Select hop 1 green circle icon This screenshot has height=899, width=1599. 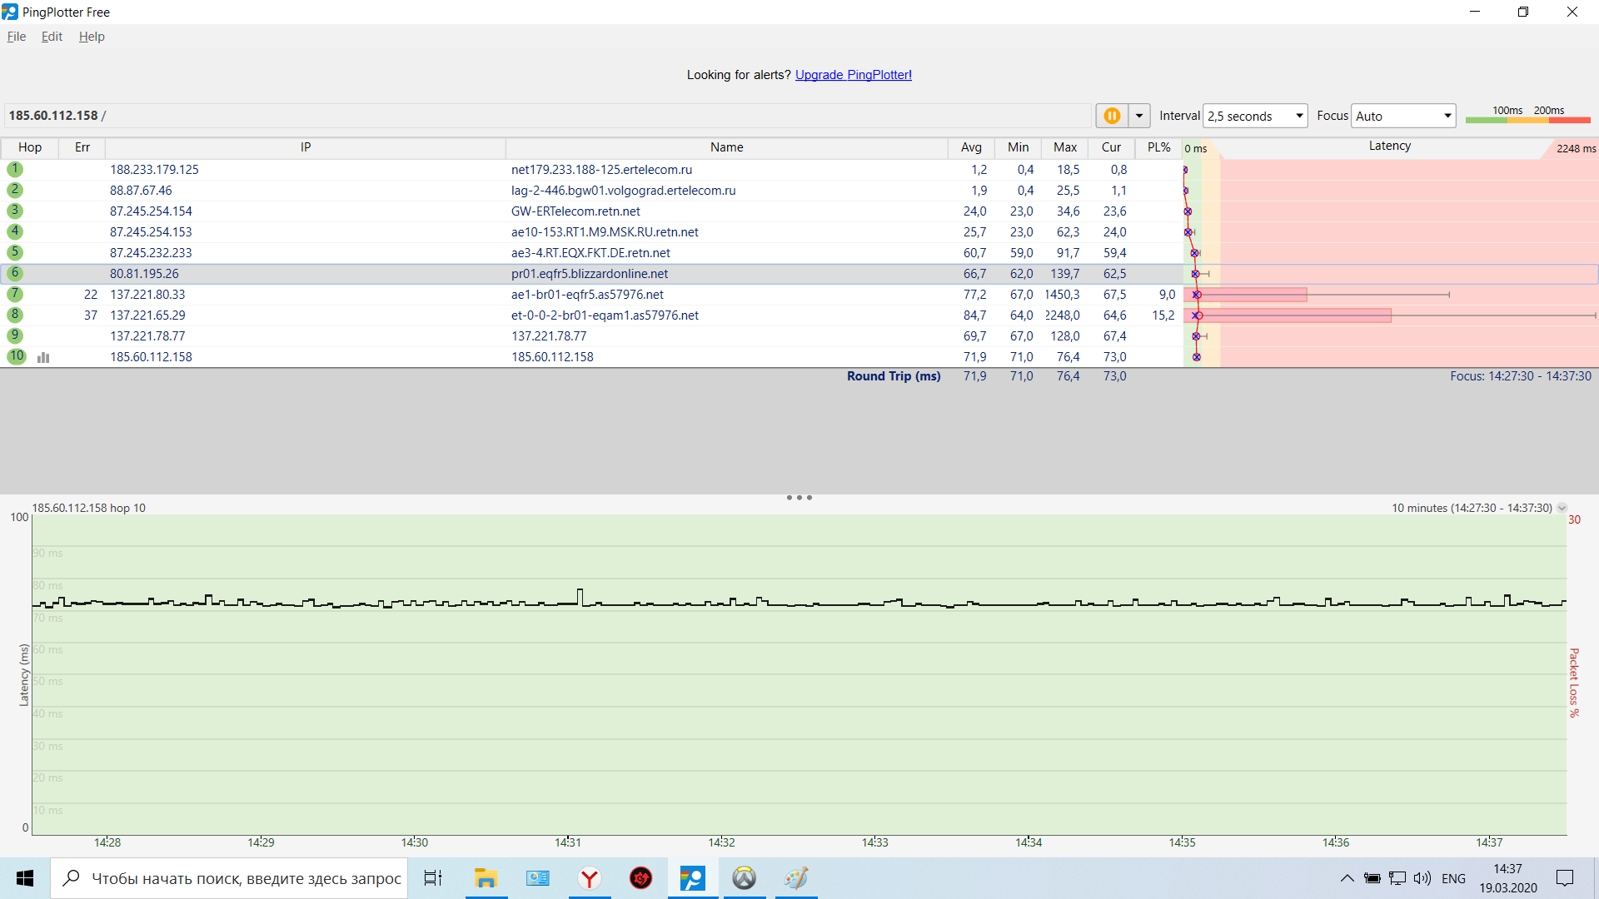(x=15, y=169)
